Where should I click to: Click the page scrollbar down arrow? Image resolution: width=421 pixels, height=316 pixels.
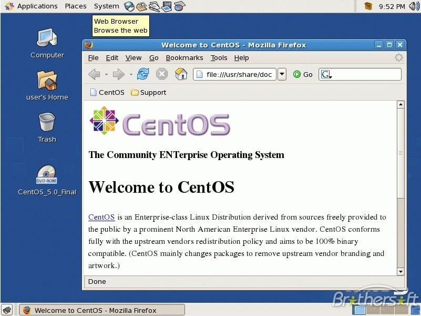point(401,271)
